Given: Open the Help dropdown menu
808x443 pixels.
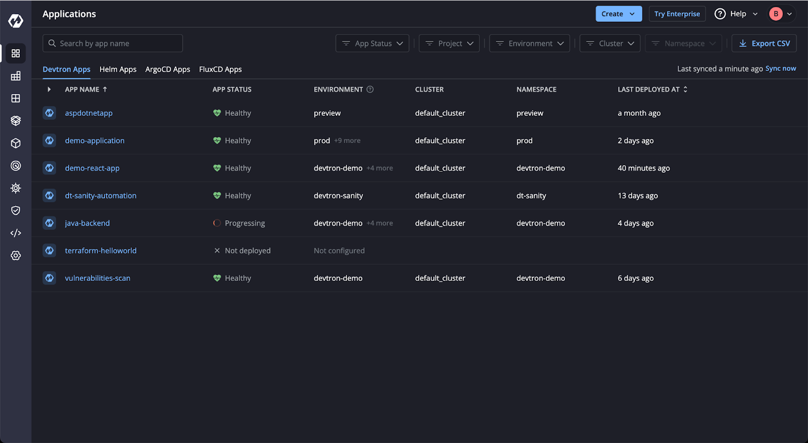Looking at the screenshot, I should click(x=736, y=14).
